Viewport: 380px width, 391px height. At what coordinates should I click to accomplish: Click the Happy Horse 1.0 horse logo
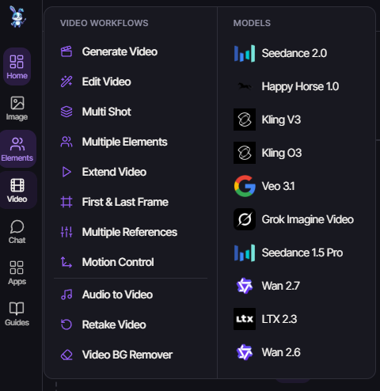pos(245,86)
